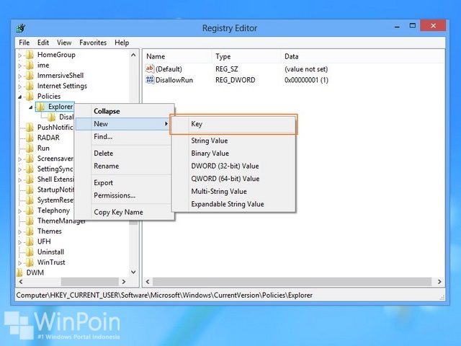Viewport: 461px width, 346px height.
Task: Click the DisallowRun DWORD value icon
Action: tap(150, 80)
